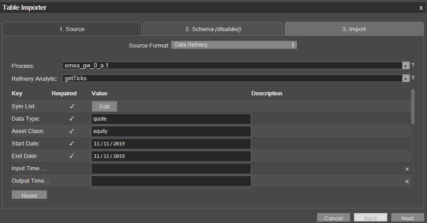Remove the Output Time parameter row
Image resolution: width=427 pixels, height=223 pixels.
click(407, 182)
